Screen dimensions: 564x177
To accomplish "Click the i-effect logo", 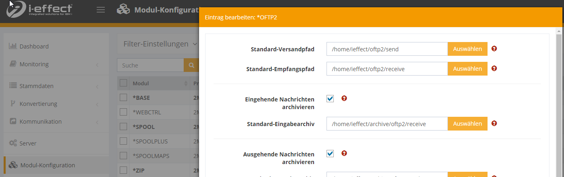I will tap(40, 11).
